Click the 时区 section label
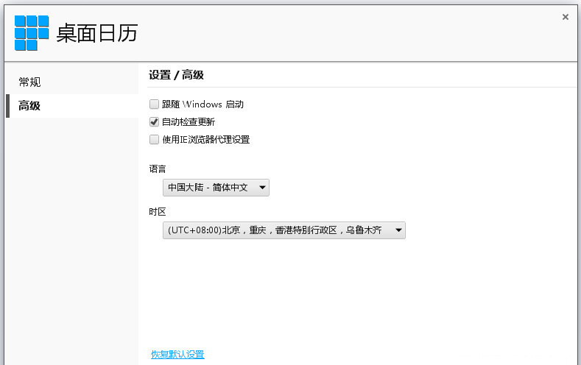Image resolution: width=581 pixels, height=365 pixels. (158, 212)
